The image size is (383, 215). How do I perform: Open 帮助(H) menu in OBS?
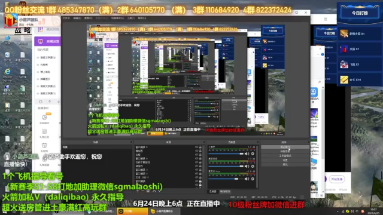[142, 19]
